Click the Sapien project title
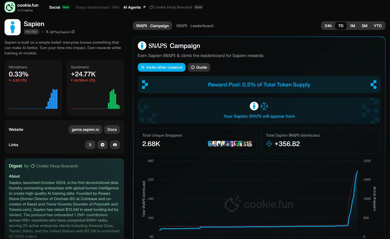The image size is (390, 239). tap(34, 24)
